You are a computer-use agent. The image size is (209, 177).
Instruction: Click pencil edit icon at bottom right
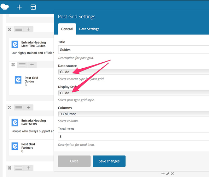click(x=168, y=174)
